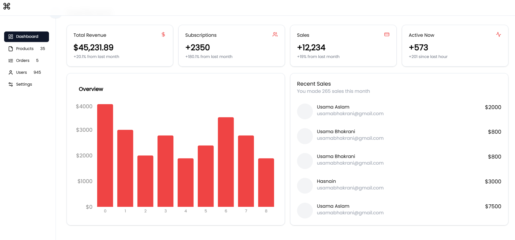
Task: Click the Orders list icon
Action: (x=11, y=60)
